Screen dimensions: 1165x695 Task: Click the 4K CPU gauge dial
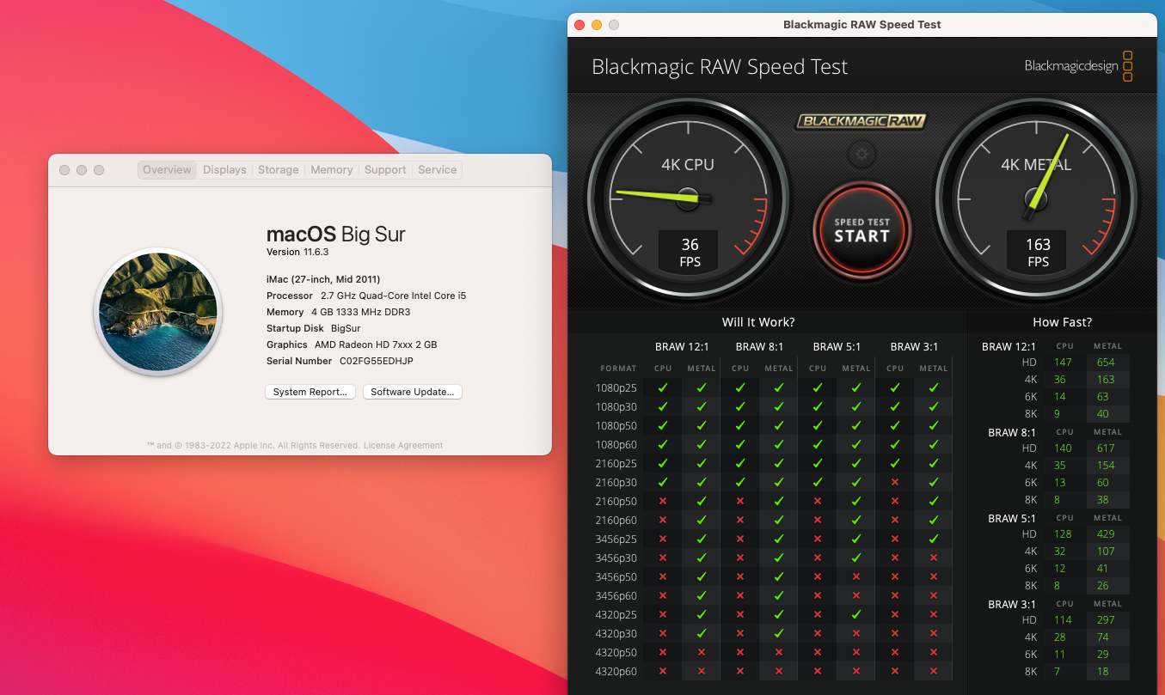click(688, 199)
